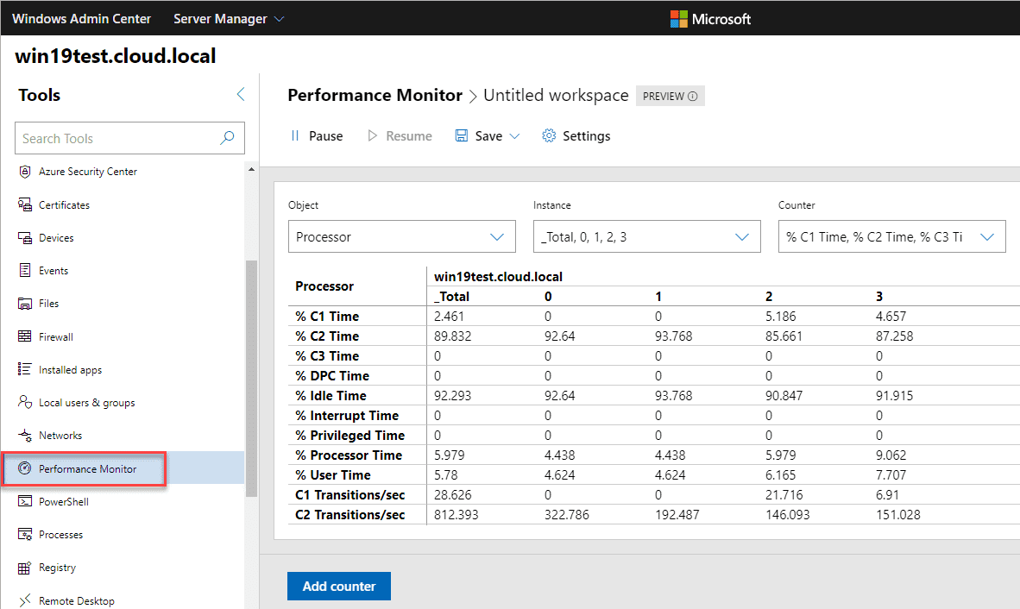The width and height of the screenshot is (1020, 609).
Task: Expand the Counter selection dropdown
Action: tap(891, 236)
